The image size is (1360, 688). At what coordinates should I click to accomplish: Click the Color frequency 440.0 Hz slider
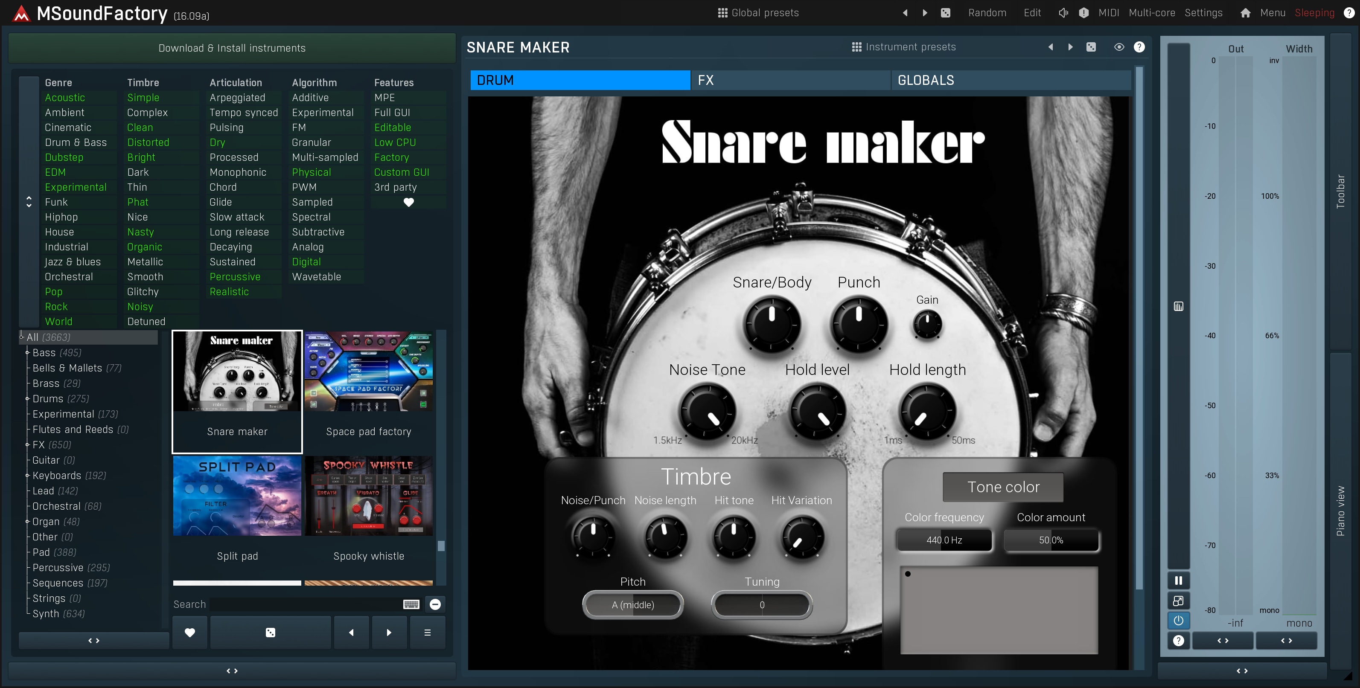[944, 540]
